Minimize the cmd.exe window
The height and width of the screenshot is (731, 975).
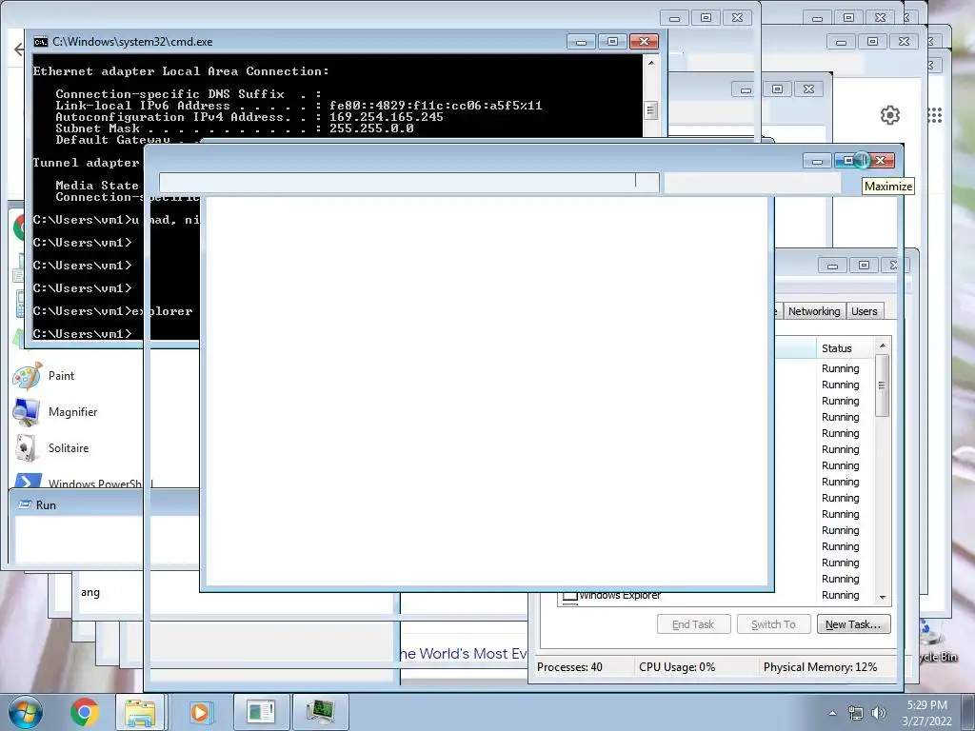pyautogui.click(x=581, y=42)
